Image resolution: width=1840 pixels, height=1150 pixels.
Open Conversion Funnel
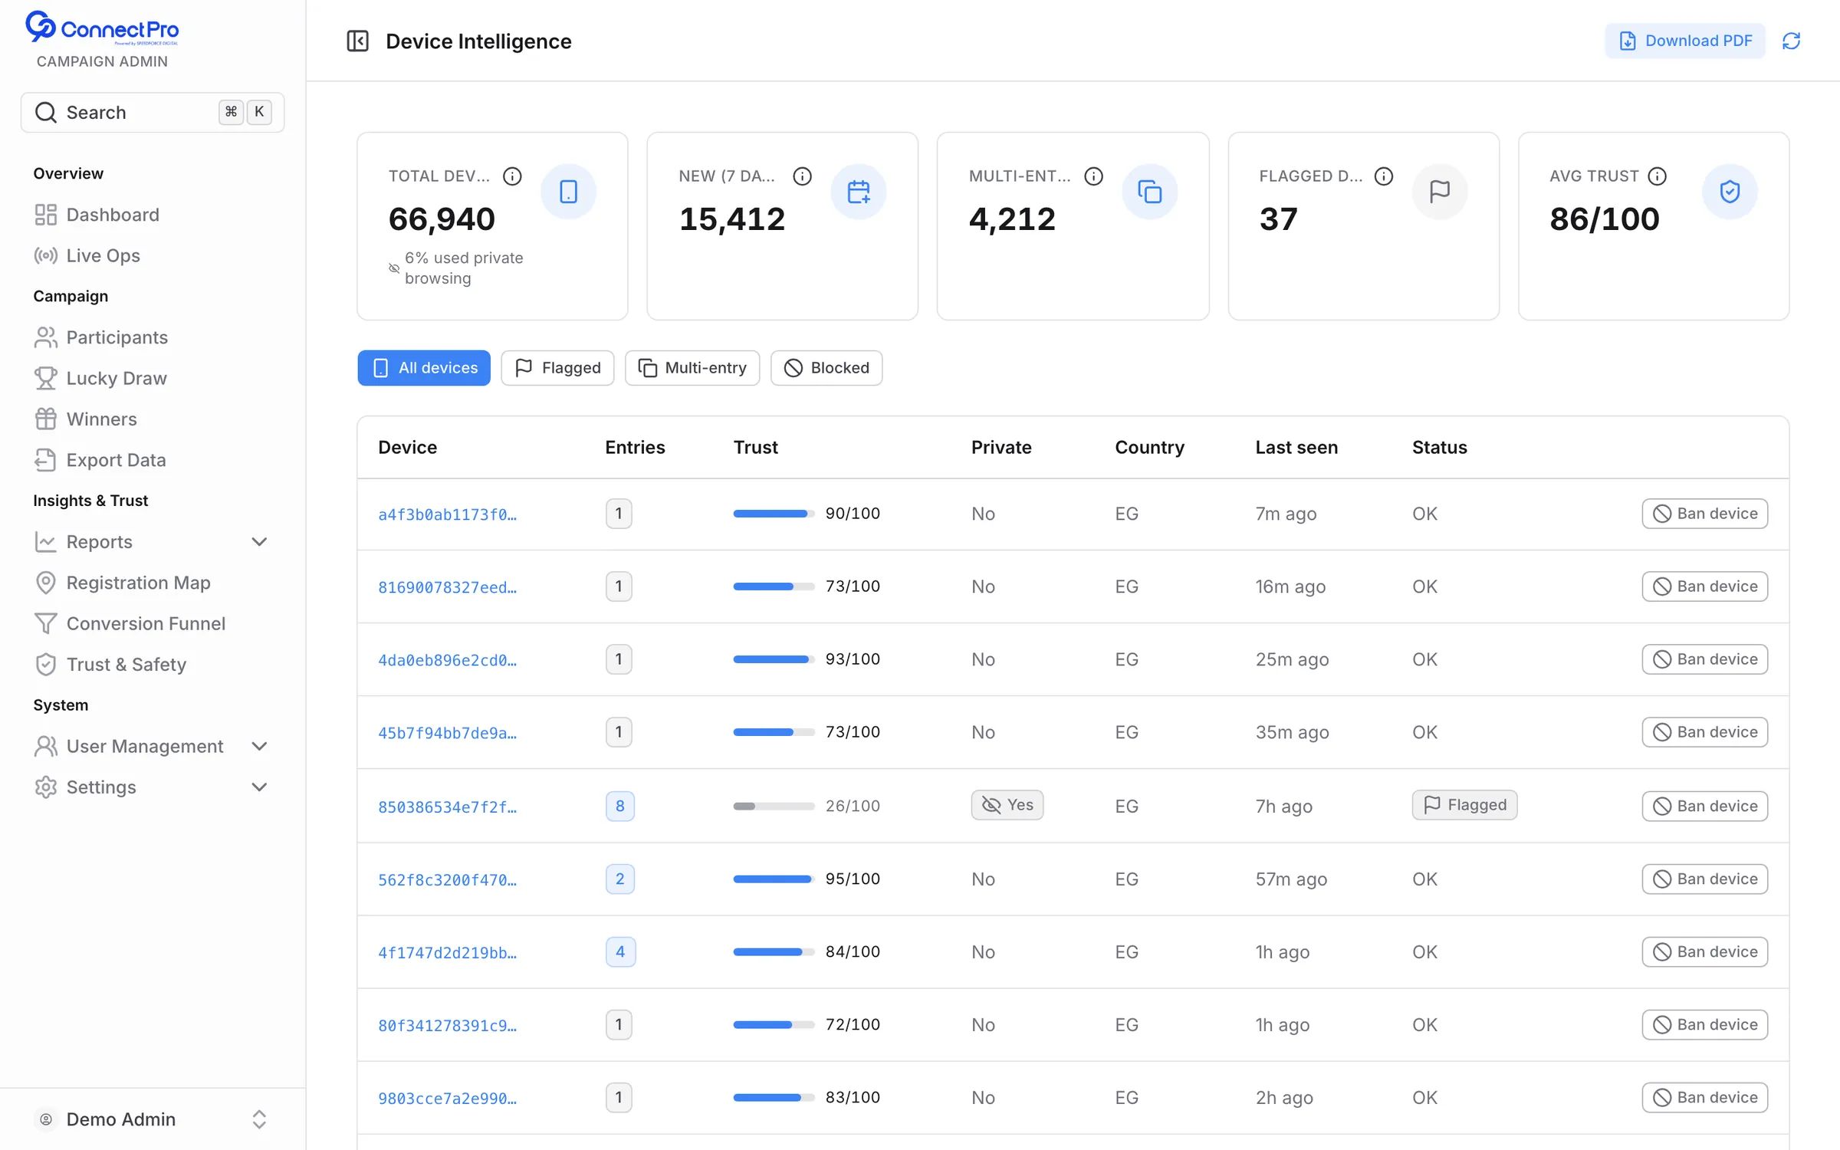tap(153, 623)
